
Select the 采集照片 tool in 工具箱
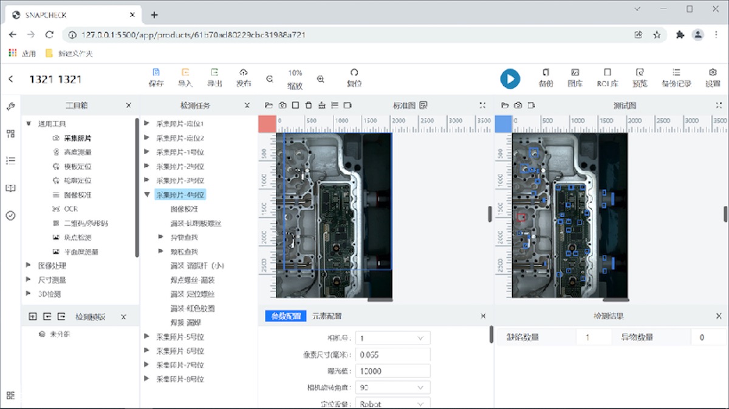click(78, 138)
